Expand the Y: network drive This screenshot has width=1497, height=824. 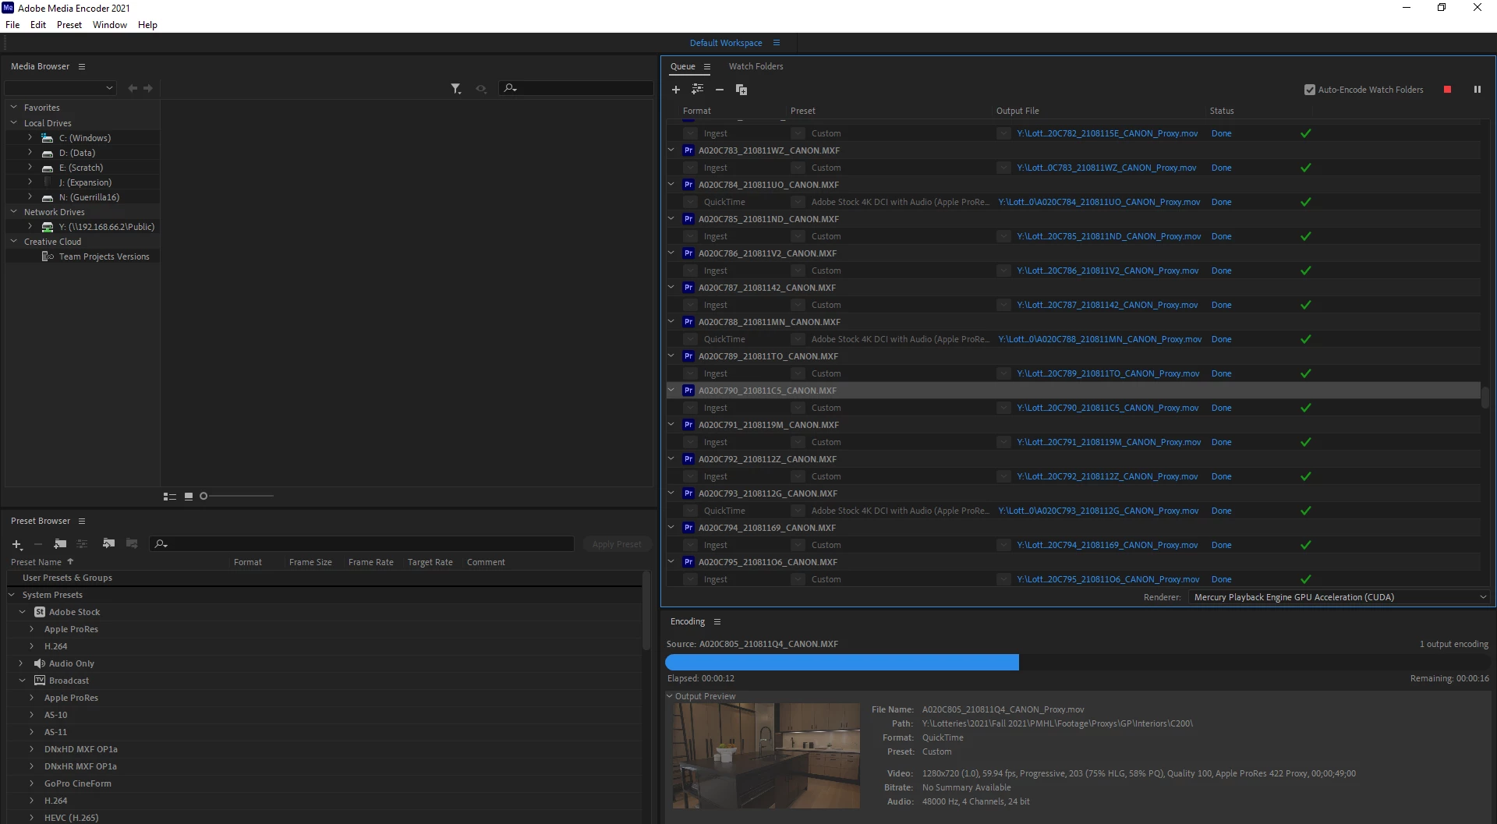pos(30,227)
